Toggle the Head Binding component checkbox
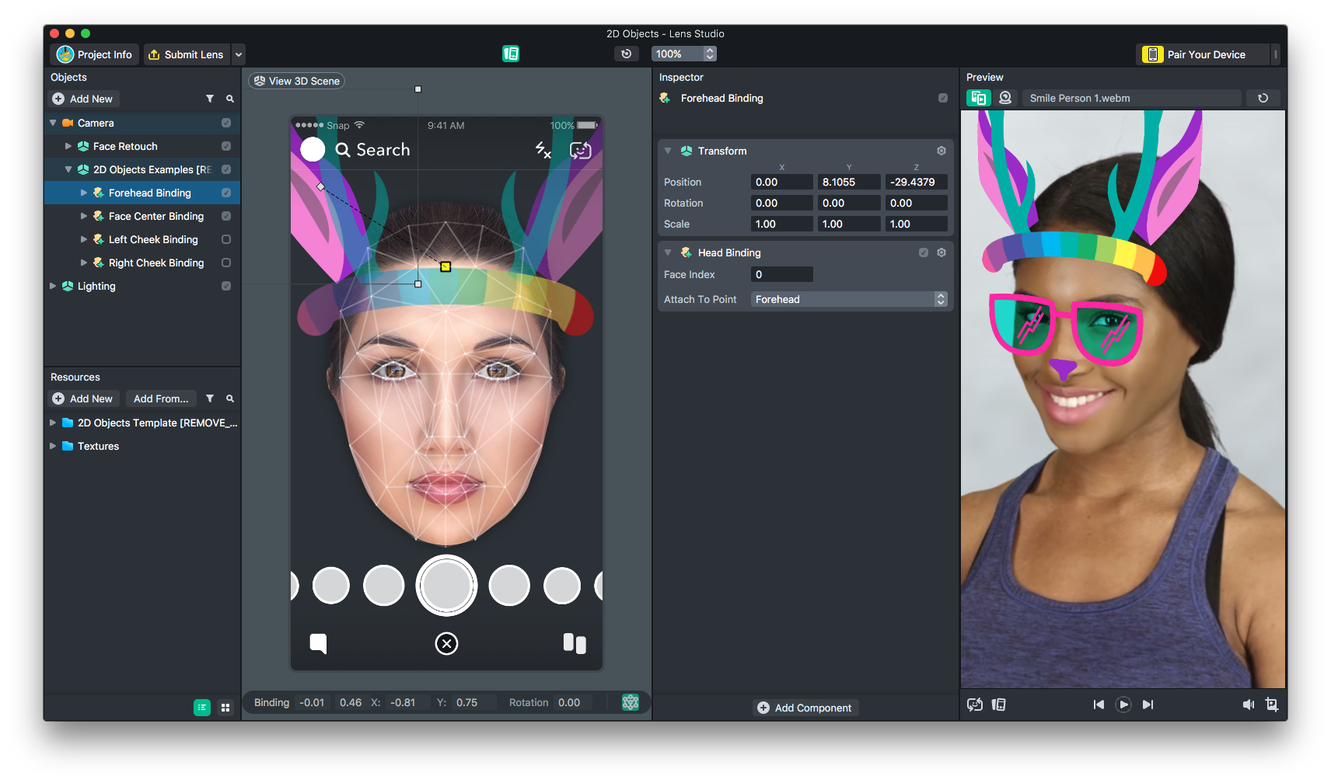This screenshot has width=1331, height=783. click(924, 252)
